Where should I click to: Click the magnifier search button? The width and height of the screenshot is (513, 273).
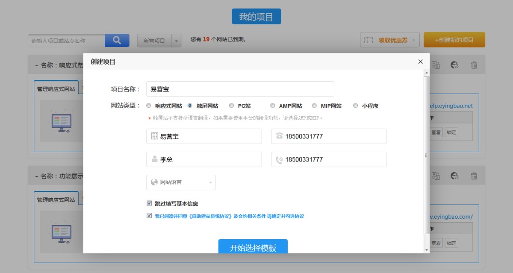pyautogui.click(x=117, y=41)
